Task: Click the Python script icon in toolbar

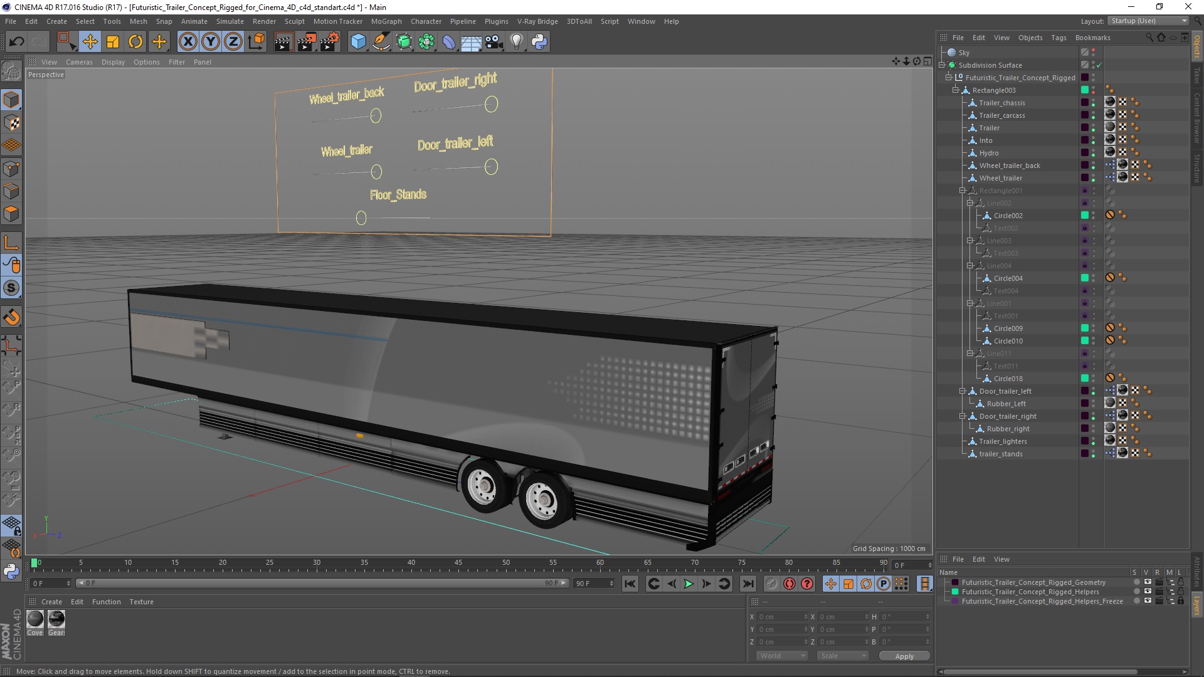Action: tap(539, 42)
